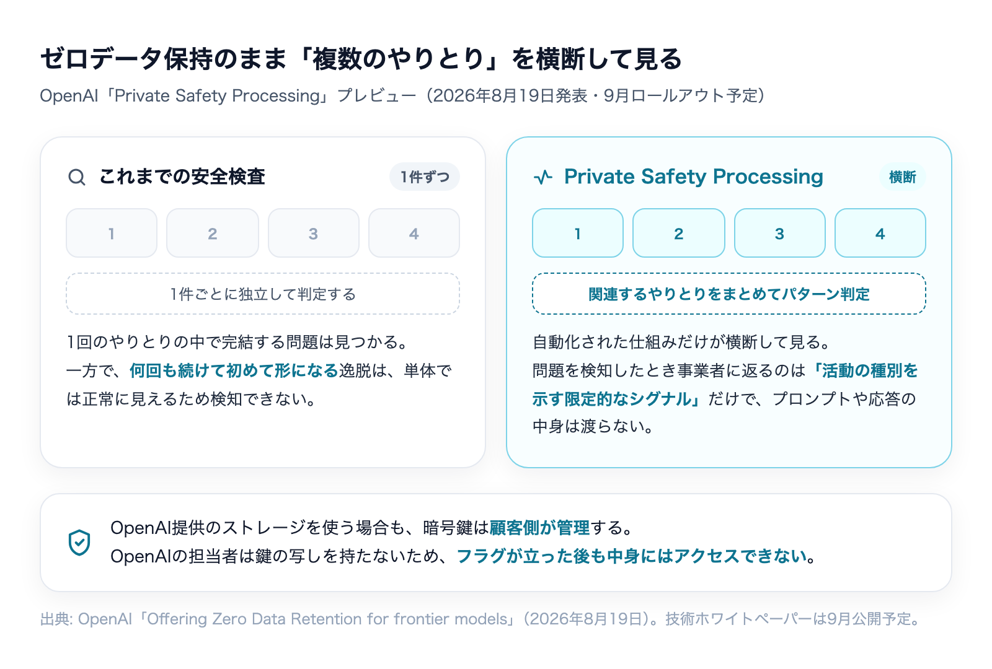Viewport: 992px width, 669px height.
Task: Click highlighted text 顧客側が管理
Action: 539,528
